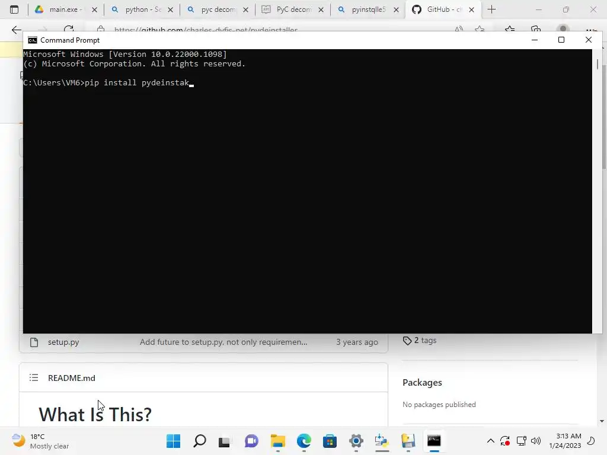Maximize the Command Prompt window

561,40
